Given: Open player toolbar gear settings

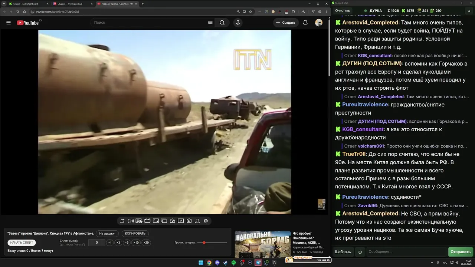Looking at the screenshot, I should [x=206, y=221].
